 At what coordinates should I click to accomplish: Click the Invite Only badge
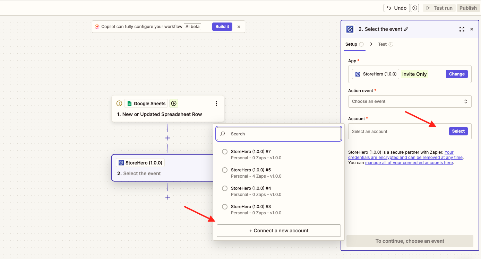click(x=414, y=74)
